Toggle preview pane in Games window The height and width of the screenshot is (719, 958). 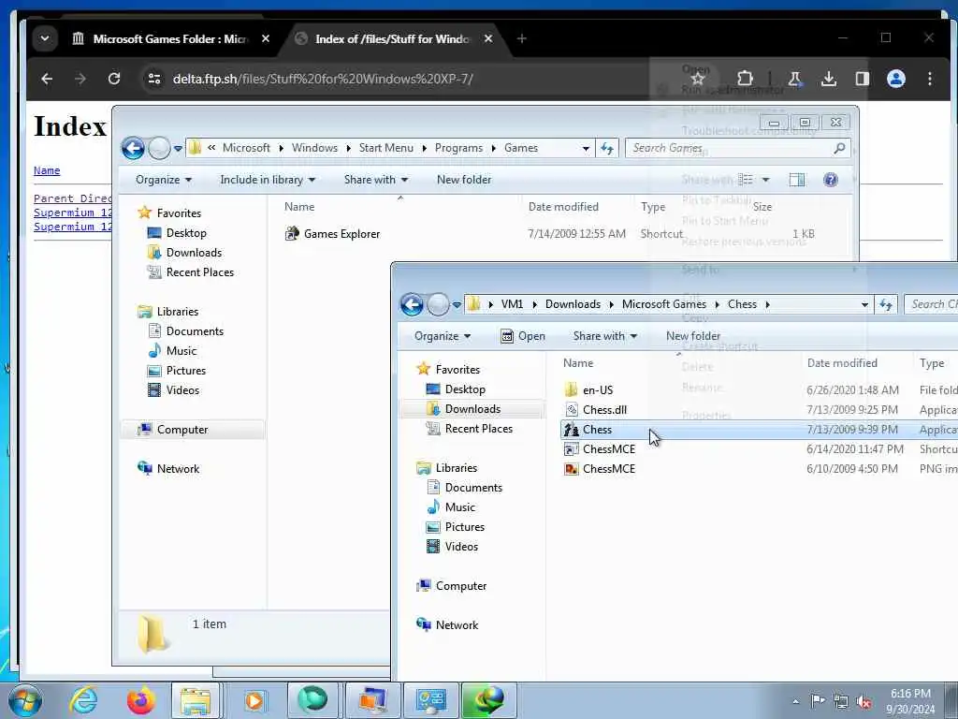pyautogui.click(x=797, y=180)
